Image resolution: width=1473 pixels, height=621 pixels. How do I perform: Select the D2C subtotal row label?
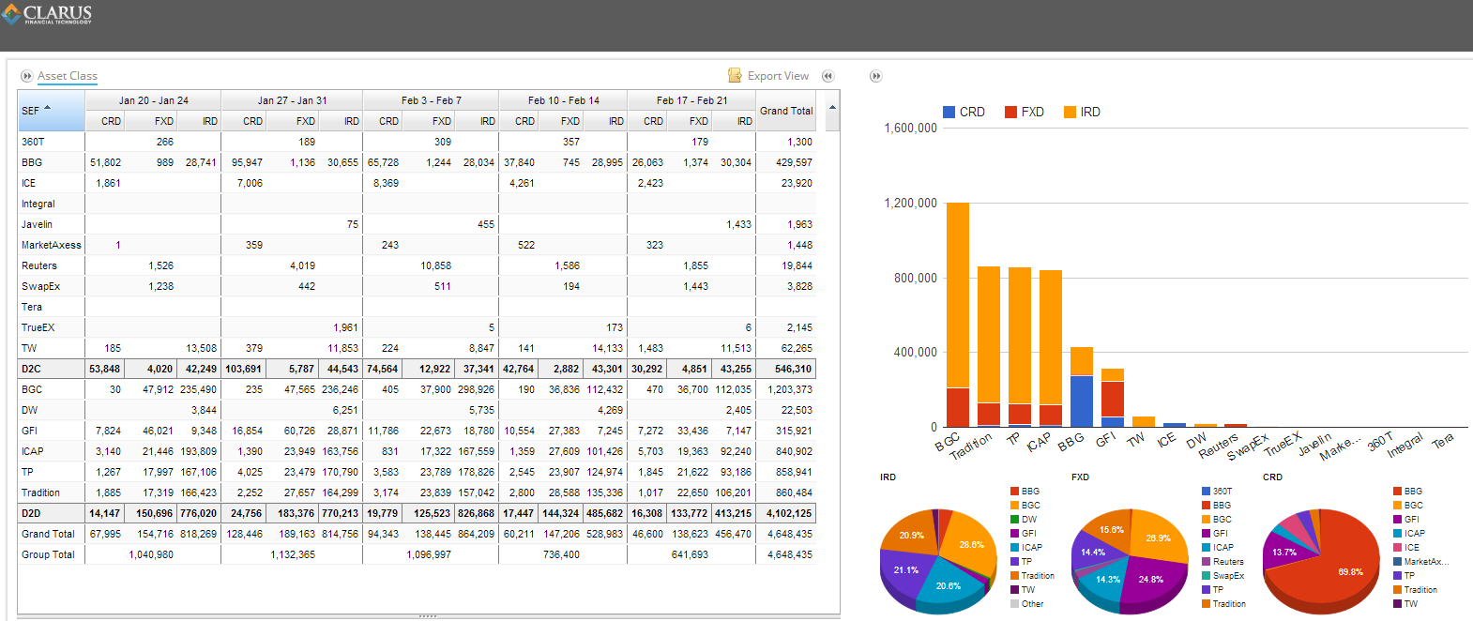[x=31, y=369]
